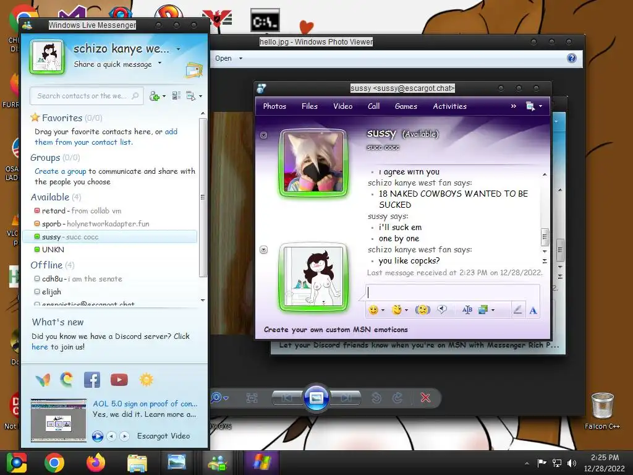Open the AOL 5.0 sign on article link

tap(145, 403)
